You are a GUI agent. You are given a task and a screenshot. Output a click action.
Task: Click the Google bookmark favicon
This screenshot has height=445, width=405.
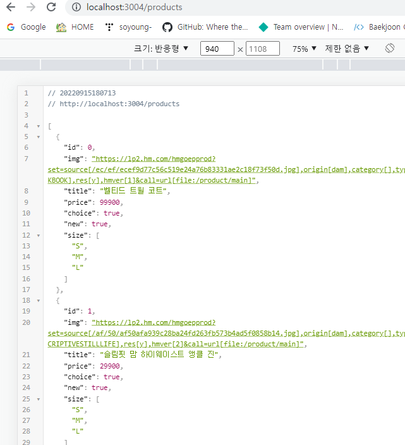click(x=11, y=27)
